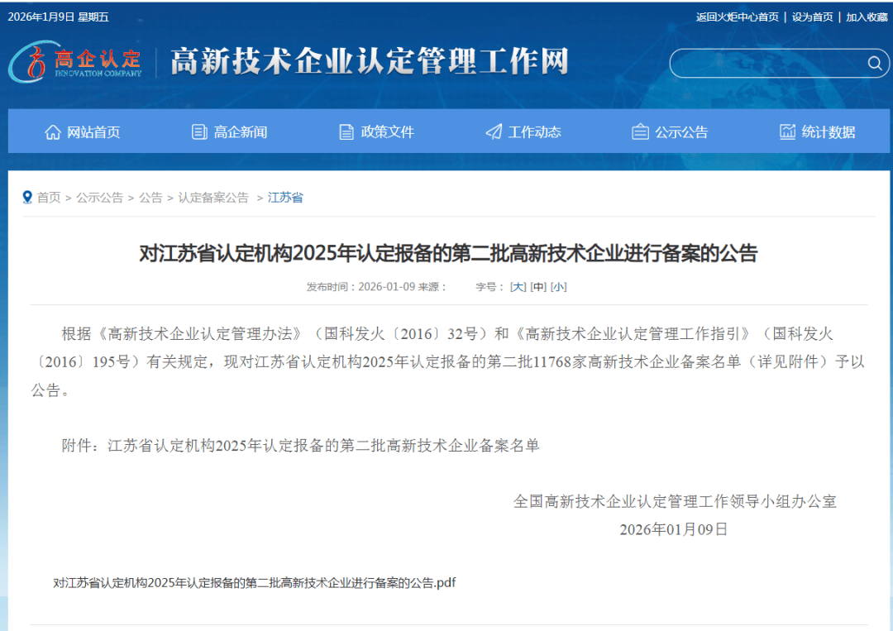Open the 统计数据 navigation tab
The image size is (893, 631).
tap(828, 132)
